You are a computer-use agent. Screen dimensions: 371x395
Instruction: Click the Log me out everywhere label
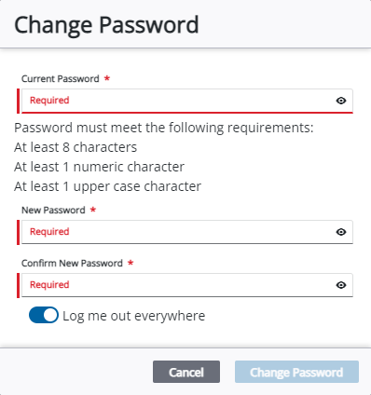(x=134, y=316)
